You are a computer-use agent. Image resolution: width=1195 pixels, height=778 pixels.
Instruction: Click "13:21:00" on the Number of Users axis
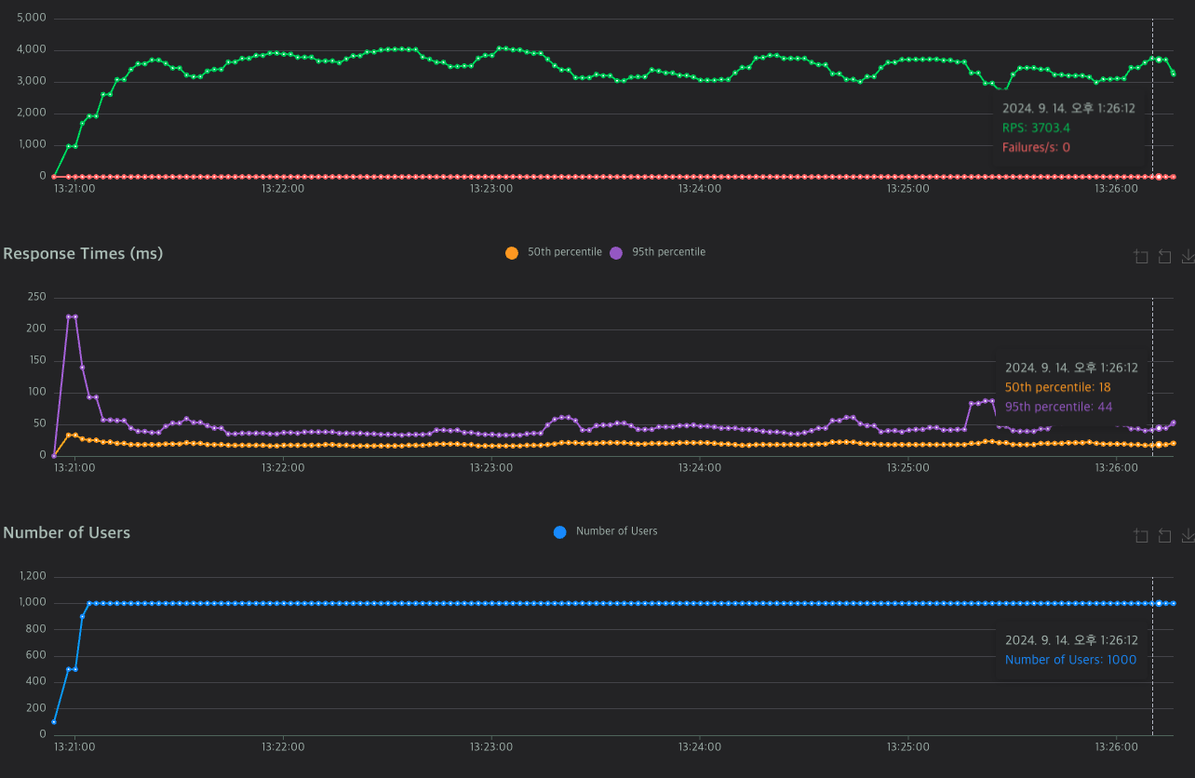pos(74,747)
